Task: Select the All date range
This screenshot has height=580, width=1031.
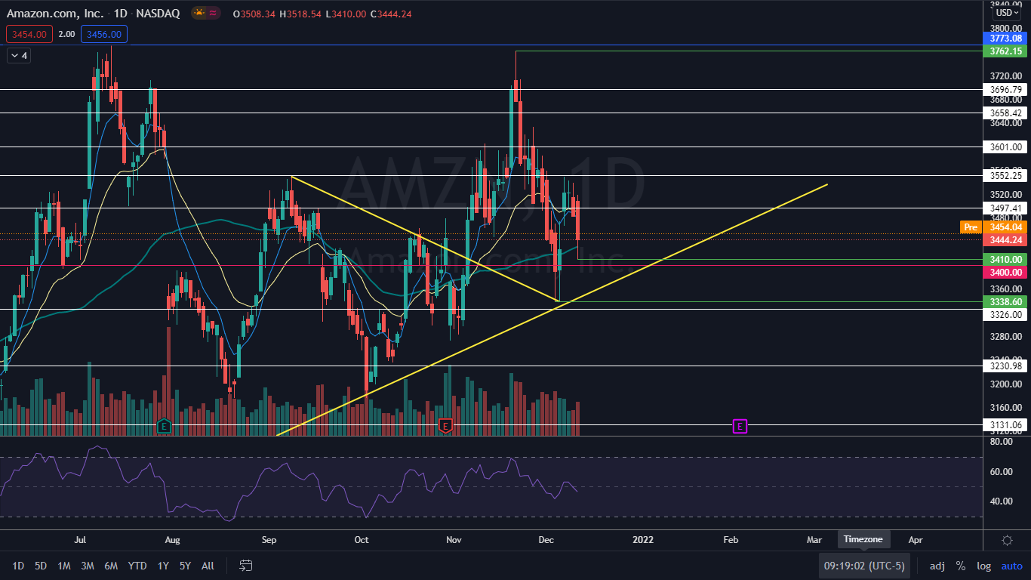Action: 208,566
